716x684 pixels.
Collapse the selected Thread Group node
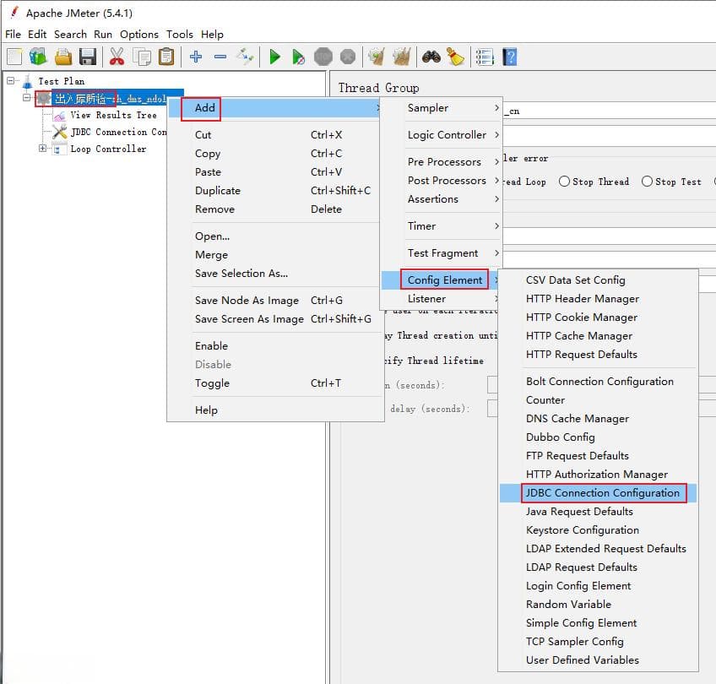click(27, 98)
